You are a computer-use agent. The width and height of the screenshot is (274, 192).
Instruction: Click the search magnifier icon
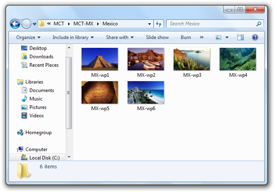(259, 24)
